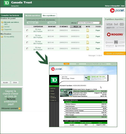Open the Charges section in the statement
Image resolution: width=126 pixels, height=134 pixels.
coord(52,94)
